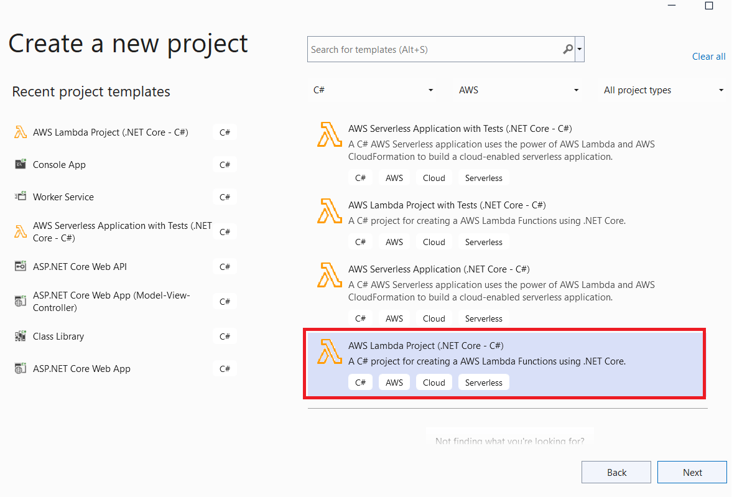The width and height of the screenshot is (742, 497).
Task: Click the Next button
Action: pyautogui.click(x=692, y=471)
